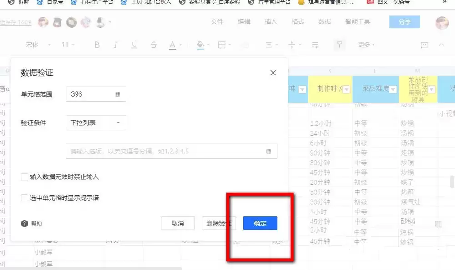Insert a comment via toolbar icon
The image size is (455, 270).
click(424, 44)
